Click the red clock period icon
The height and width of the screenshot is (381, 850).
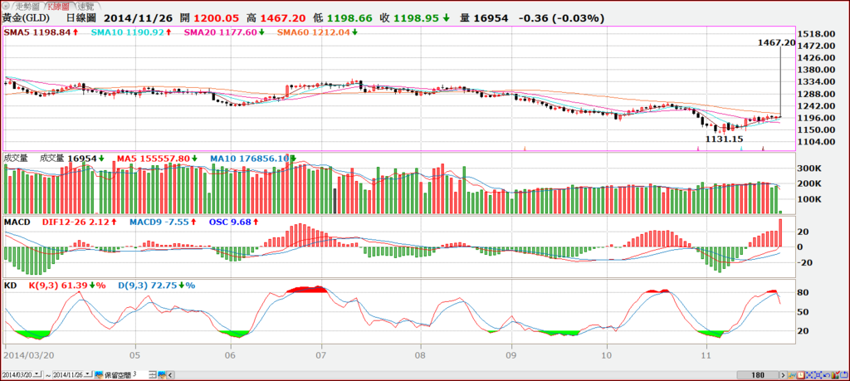point(801,375)
